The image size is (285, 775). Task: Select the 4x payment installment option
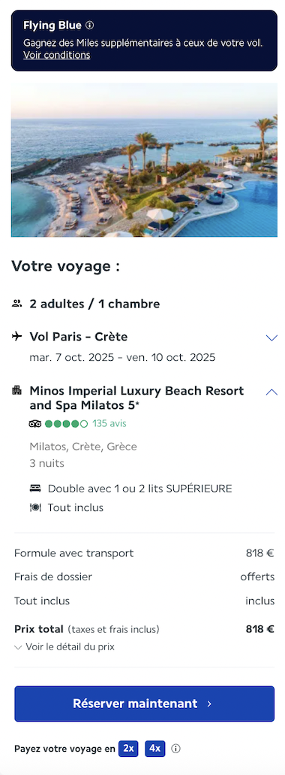coord(154,748)
